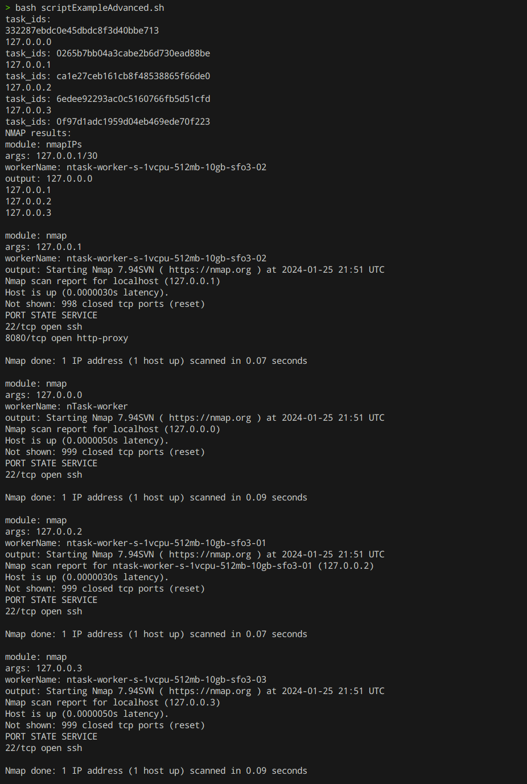Click the "998 closed tcp ports" line
Viewport: 527px width, 784px height.
pos(105,304)
